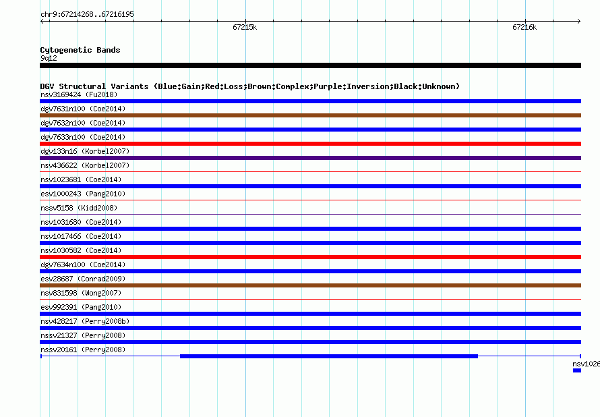This screenshot has width=600, height=417.
Task: Click the dgv7633n100 (Coe2014) label
Action: click(83, 137)
